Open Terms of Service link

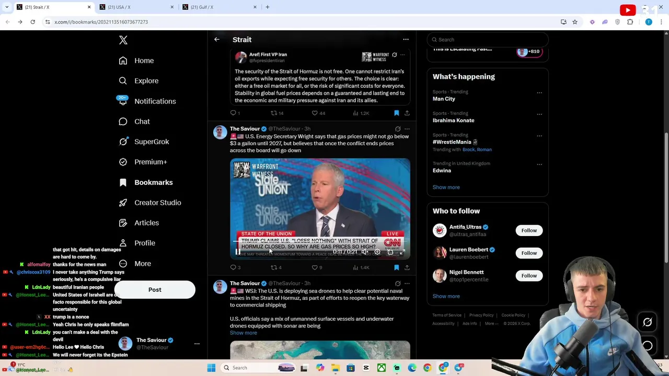click(x=447, y=315)
